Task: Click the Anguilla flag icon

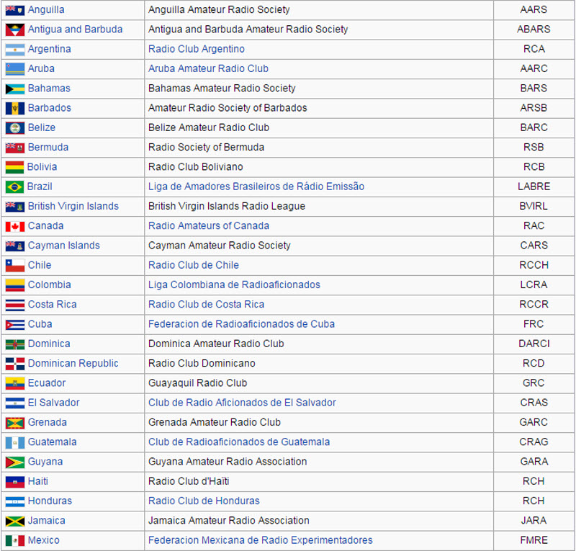Action: [x=15, y=10]
